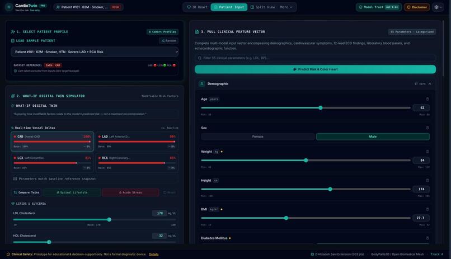Click the LDL Cholesterol slider handle
Image resolution: width=451 pixels, height=259 pixels.
[x=109, y=220]
